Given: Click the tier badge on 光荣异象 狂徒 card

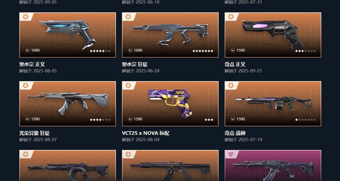Looking at the screenshot, I should [x=25, y=85].
